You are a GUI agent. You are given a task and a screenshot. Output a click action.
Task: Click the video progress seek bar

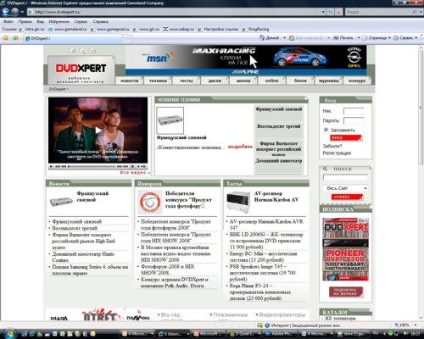point(92,167)
